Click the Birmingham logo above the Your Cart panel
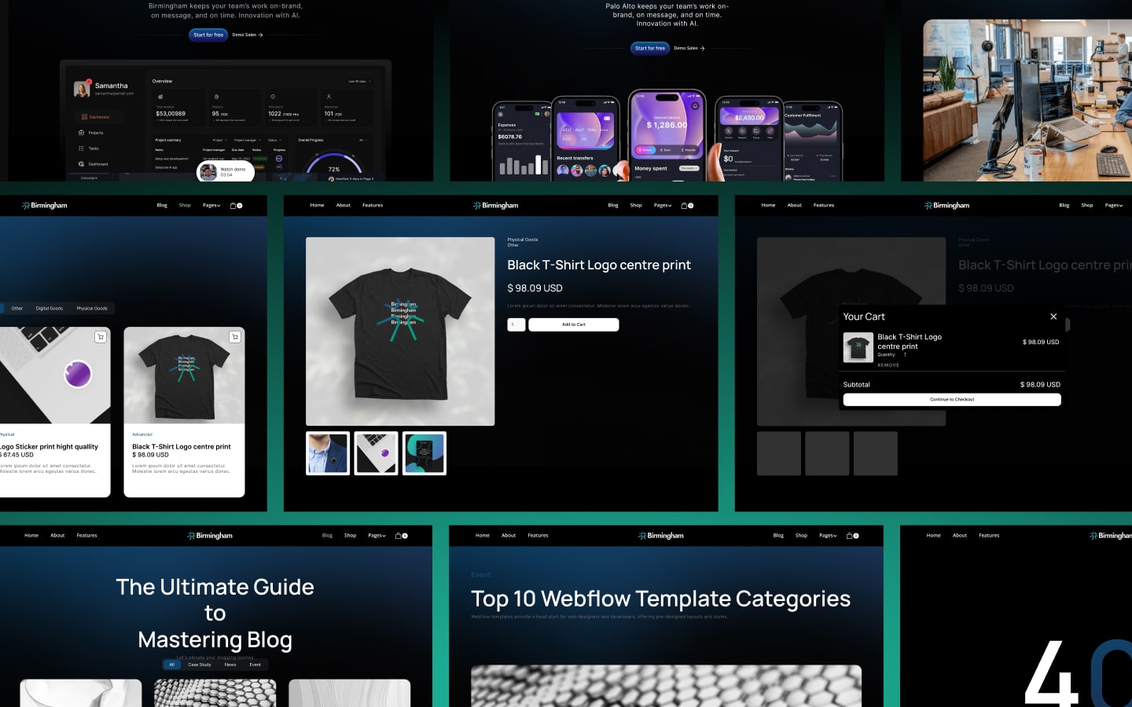Screen dimensions: 1132x707 947,206
